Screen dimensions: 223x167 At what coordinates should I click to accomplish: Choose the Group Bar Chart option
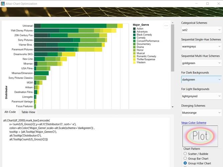point(185,159)
